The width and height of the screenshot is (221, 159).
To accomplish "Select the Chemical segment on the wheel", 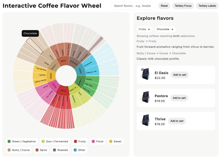I will click(88, 63).
